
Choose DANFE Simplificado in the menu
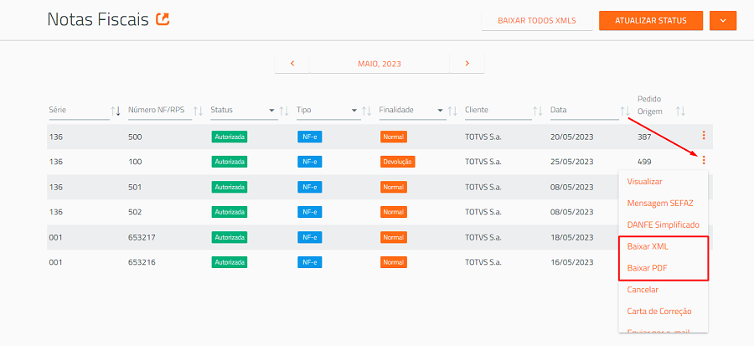pyautogui.click(x=664, y=225)
